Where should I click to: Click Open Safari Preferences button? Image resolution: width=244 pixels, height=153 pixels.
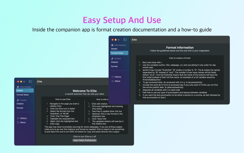[85, 140]
